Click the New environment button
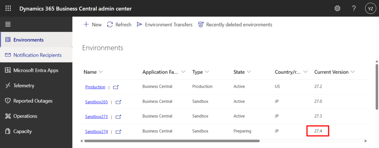Screen dimensions: 379x148 point(93,24)
